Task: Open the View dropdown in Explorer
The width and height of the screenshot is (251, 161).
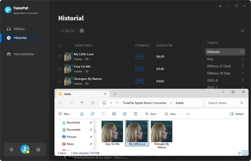Action: click(172, 114)
